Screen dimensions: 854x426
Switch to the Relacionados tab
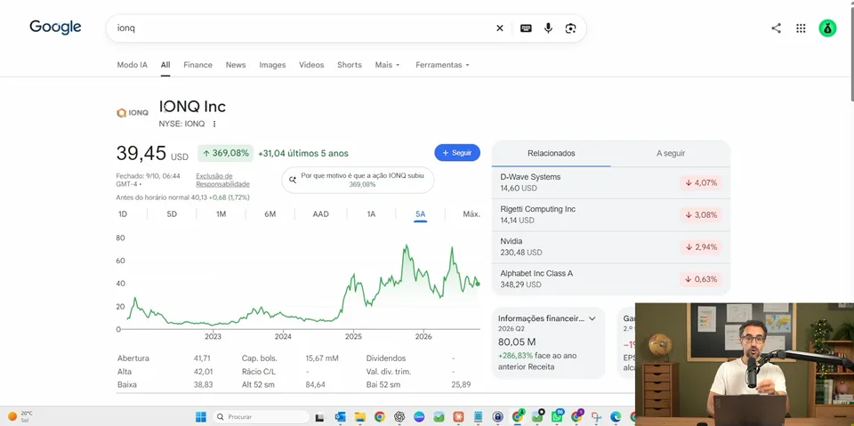[552, 154]
